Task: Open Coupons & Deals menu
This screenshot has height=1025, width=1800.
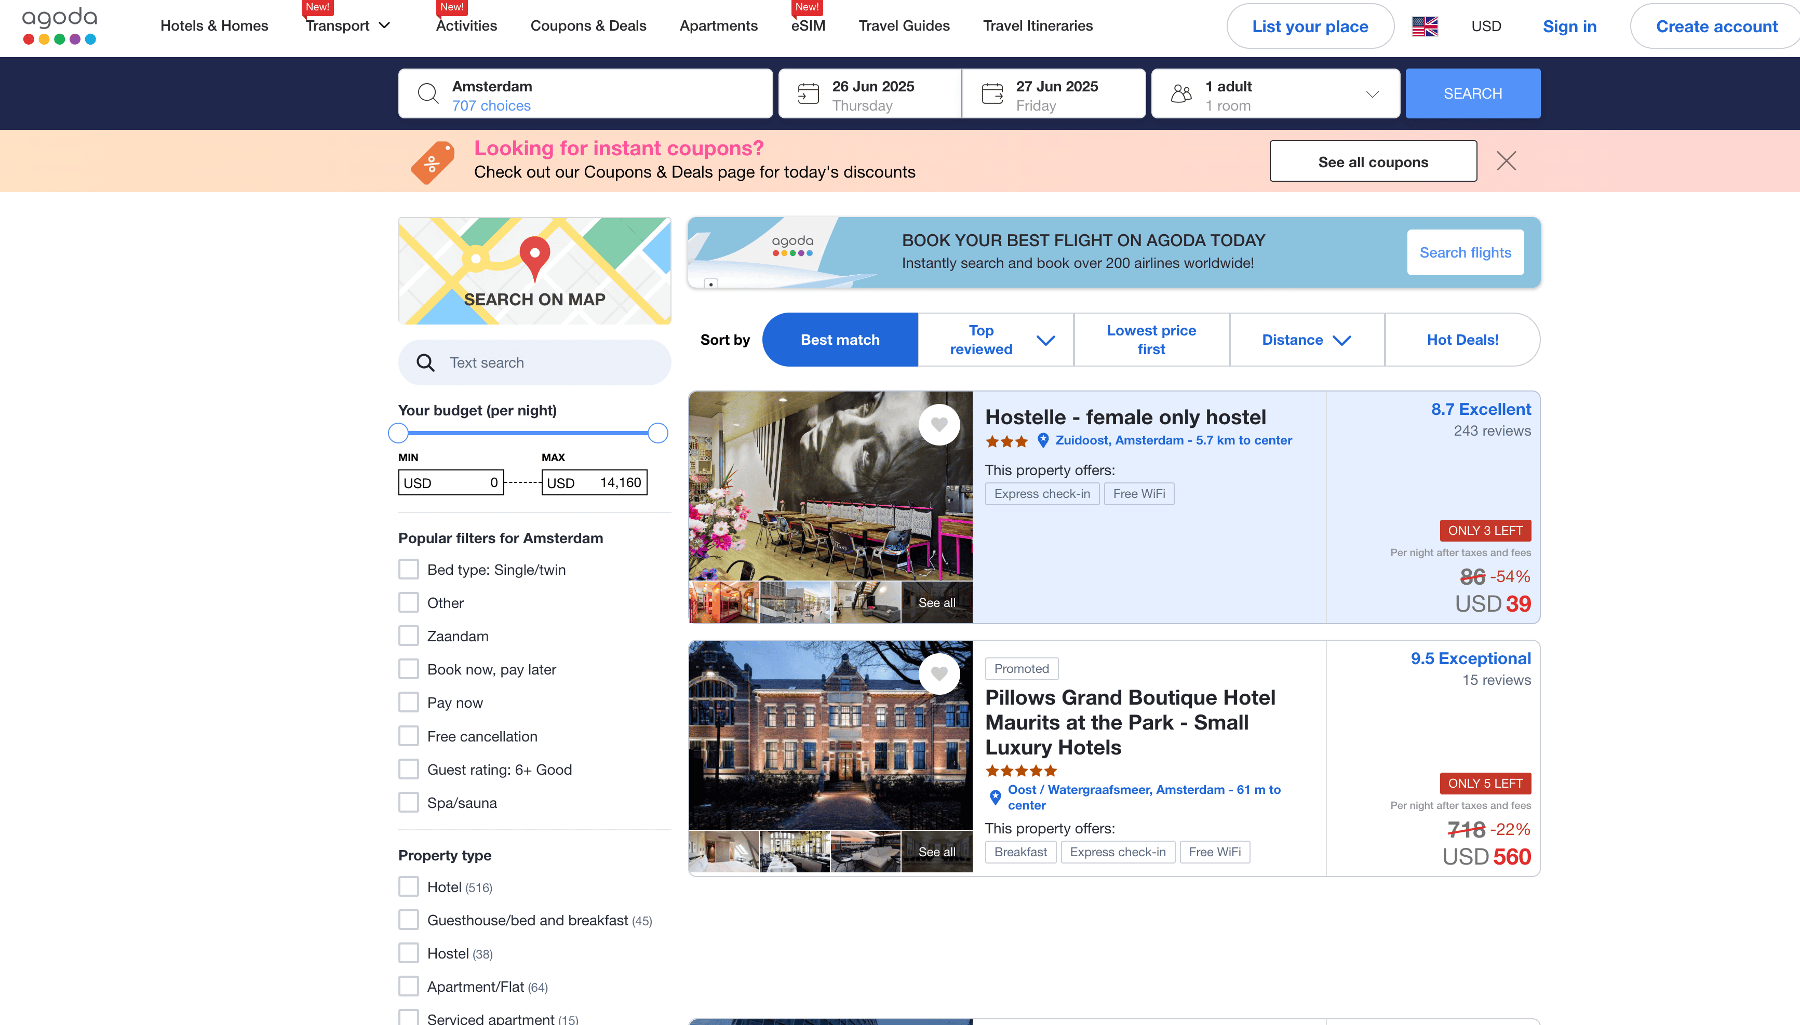Action: coord(588,26)
